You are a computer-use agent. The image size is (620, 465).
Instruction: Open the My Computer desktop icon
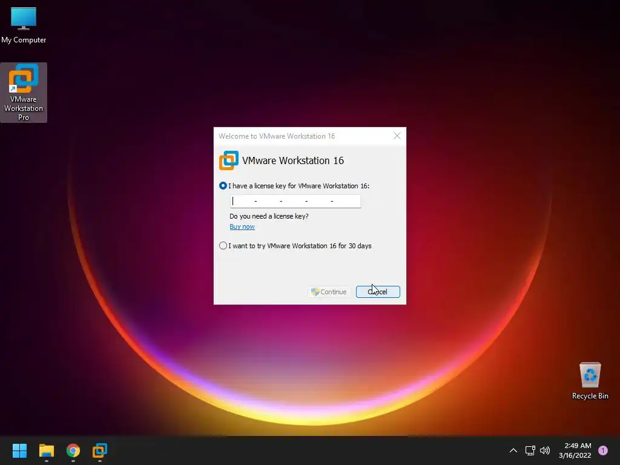click(x=24, y=24)
